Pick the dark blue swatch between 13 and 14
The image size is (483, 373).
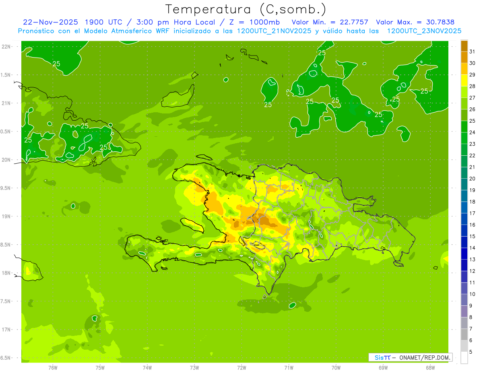464,254
